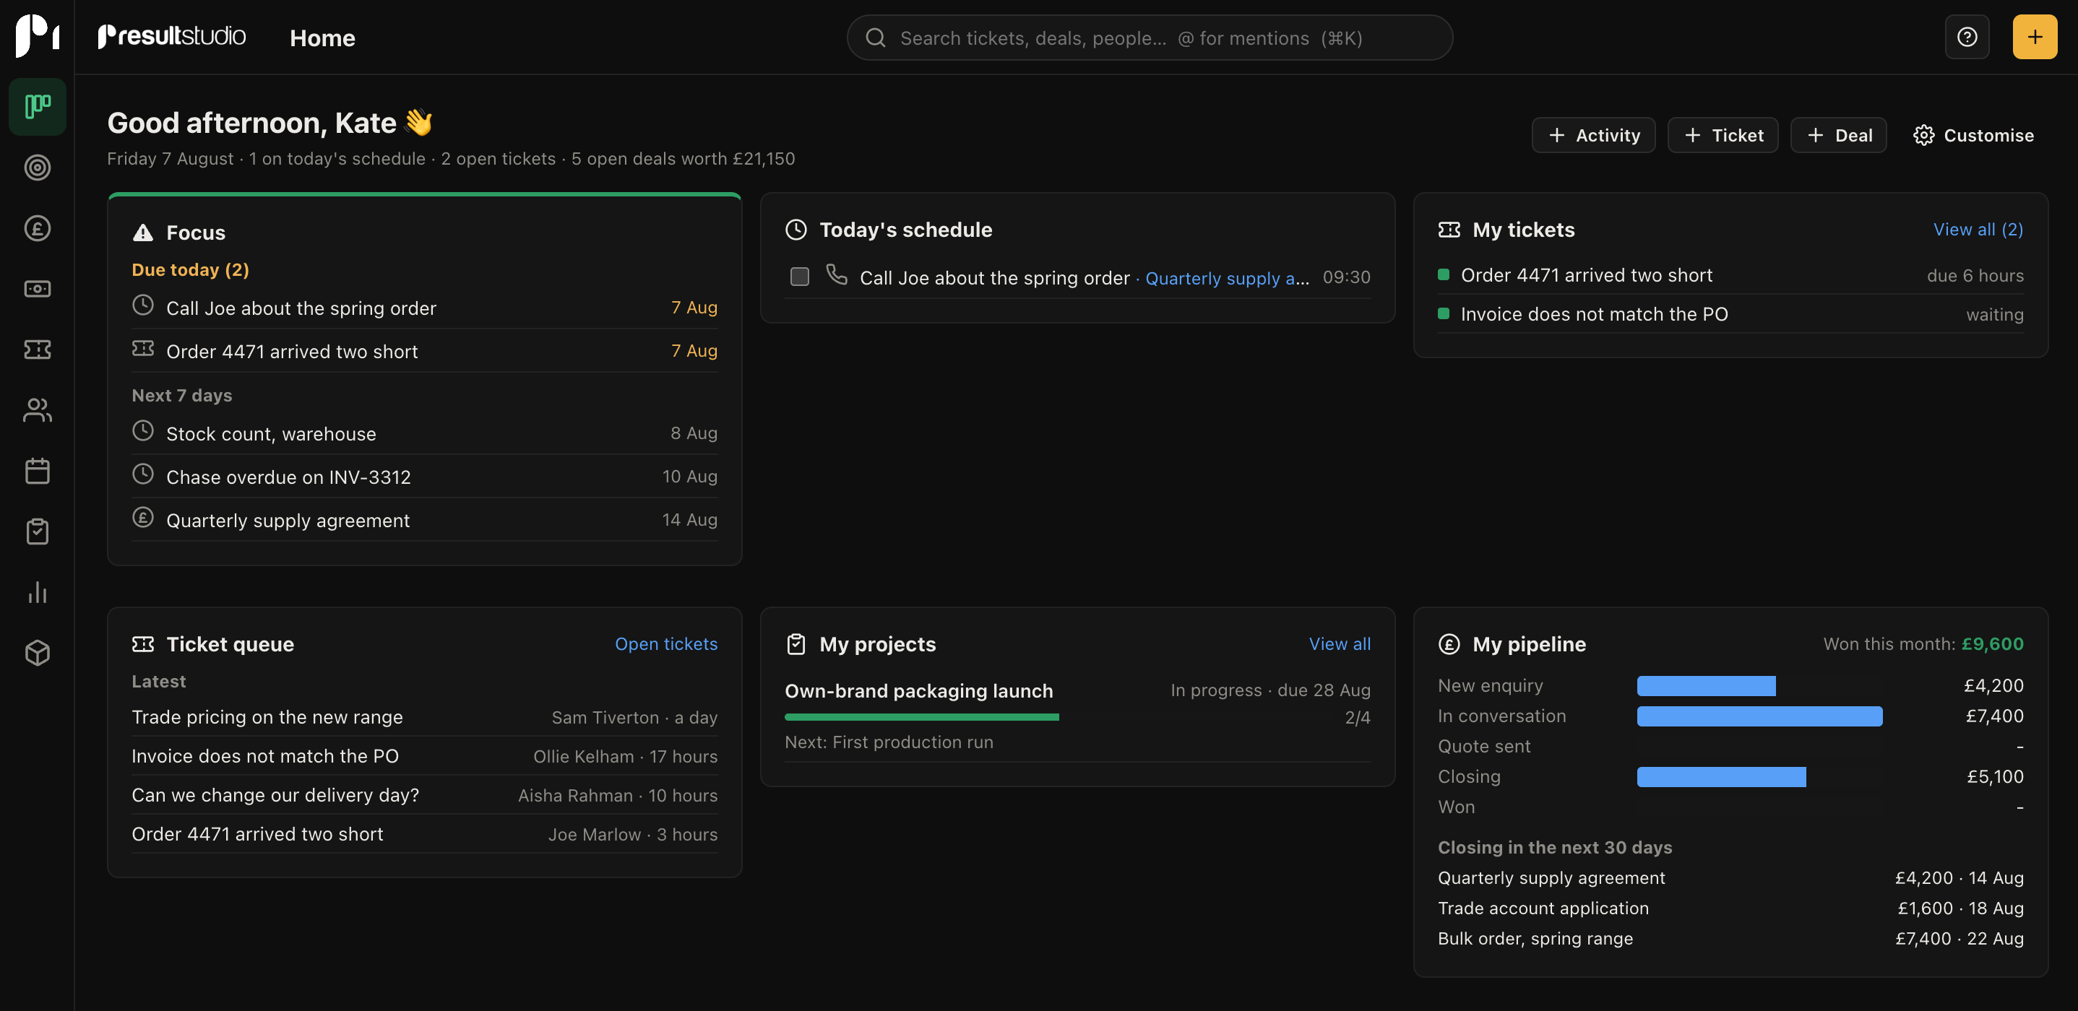Open the clipboard projects sidebar icon

[x=37, y=531]
